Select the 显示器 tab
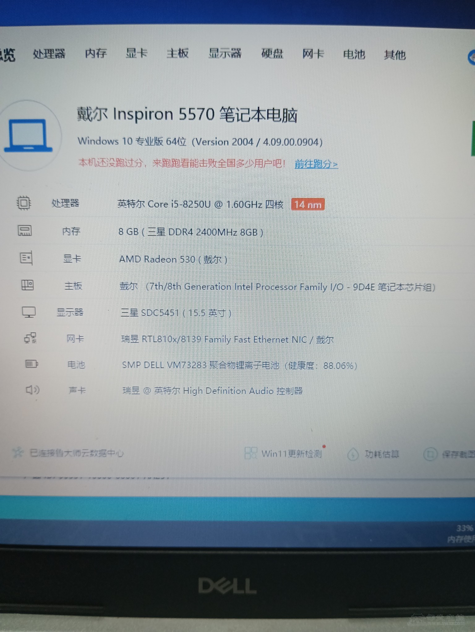Image resolution: width=475 pixels, height=632 pixels. point(225,53)
